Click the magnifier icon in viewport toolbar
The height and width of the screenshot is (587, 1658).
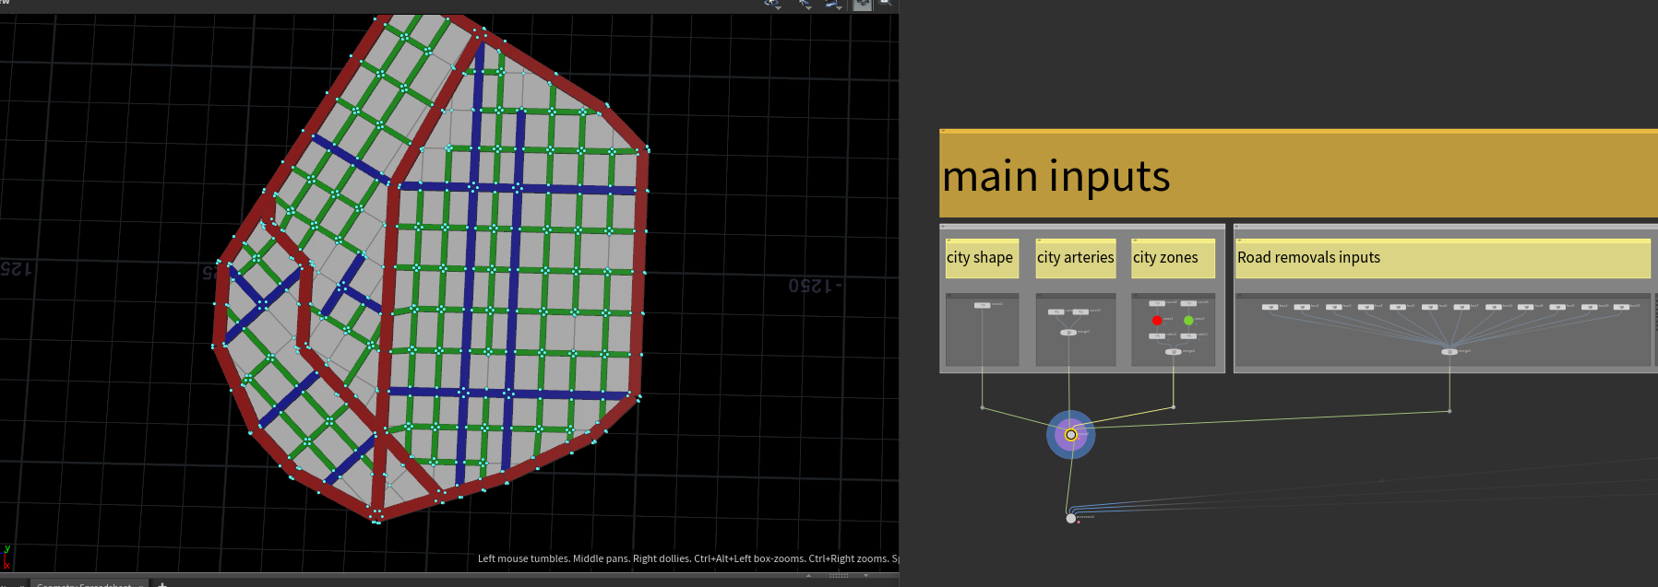click(x=885, y=3)
